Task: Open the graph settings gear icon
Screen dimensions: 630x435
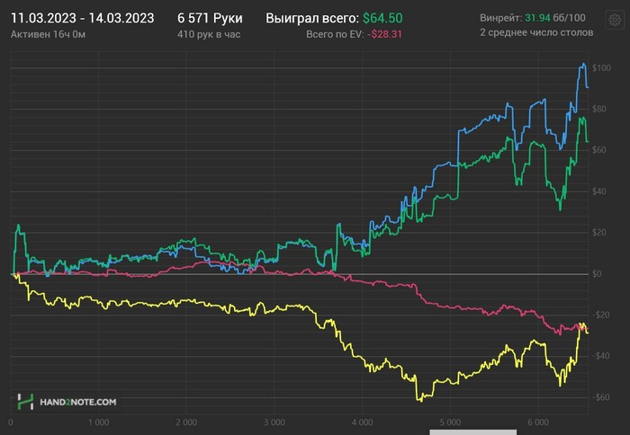Action: click(615, 19)
